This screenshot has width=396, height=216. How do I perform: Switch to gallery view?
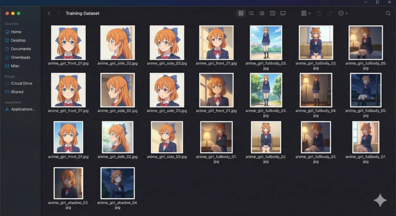click(283, 13)
